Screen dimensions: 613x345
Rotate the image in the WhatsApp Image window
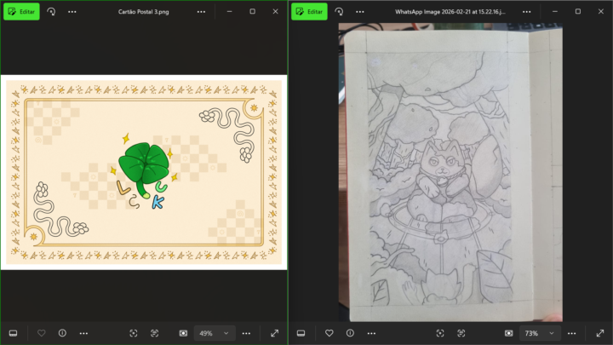[339, 12]
